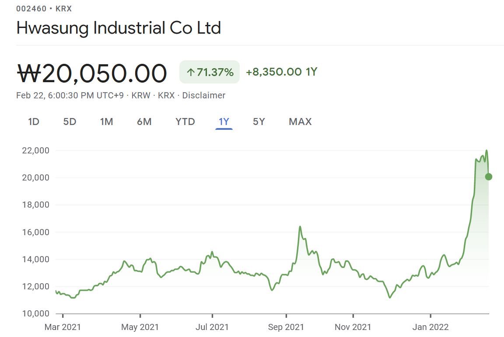504x337 pixels.
Task: Click the +8,350.00 1Y change text
Action: (281, 72)
